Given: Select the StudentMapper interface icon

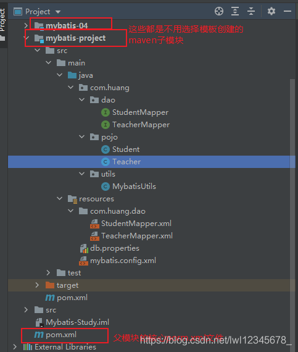Looking at the screenshot, I should point(106,112).
